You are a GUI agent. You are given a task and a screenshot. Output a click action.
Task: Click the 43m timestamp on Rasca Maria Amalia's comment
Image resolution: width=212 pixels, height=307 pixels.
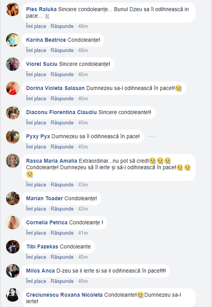[x=83, y=185]
